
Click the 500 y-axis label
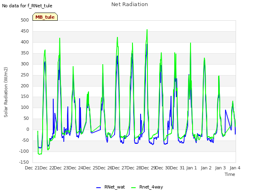pyautogui.click(x=25, y=20)
